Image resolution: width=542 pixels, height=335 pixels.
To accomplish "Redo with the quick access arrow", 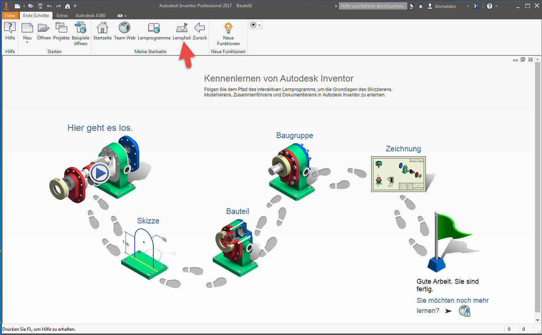I will point(58,6).
